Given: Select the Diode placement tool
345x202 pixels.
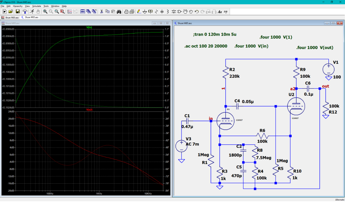Looking at the screenshot, I should [174, 11].
